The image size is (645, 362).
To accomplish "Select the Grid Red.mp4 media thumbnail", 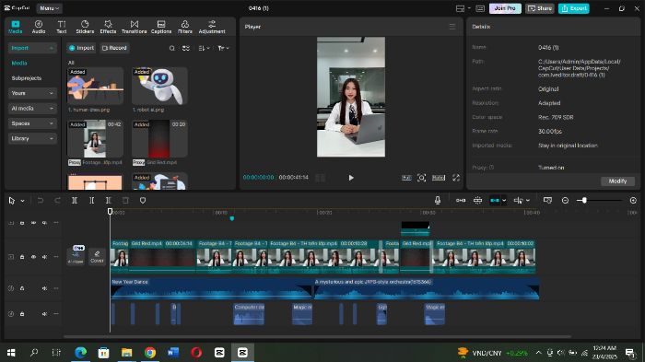I will (x=159, y=139).
